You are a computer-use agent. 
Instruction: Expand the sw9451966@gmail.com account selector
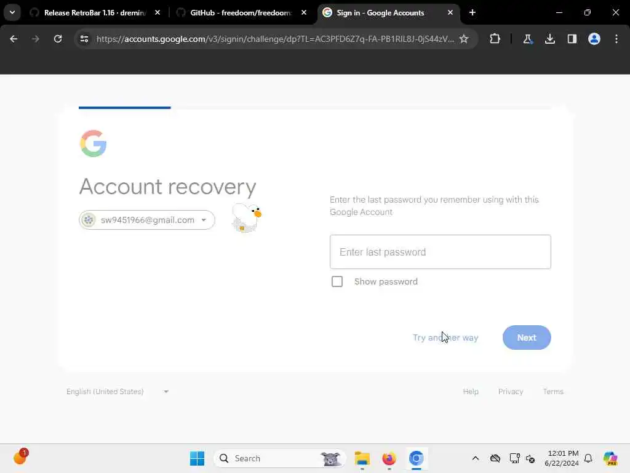point(147,220)
